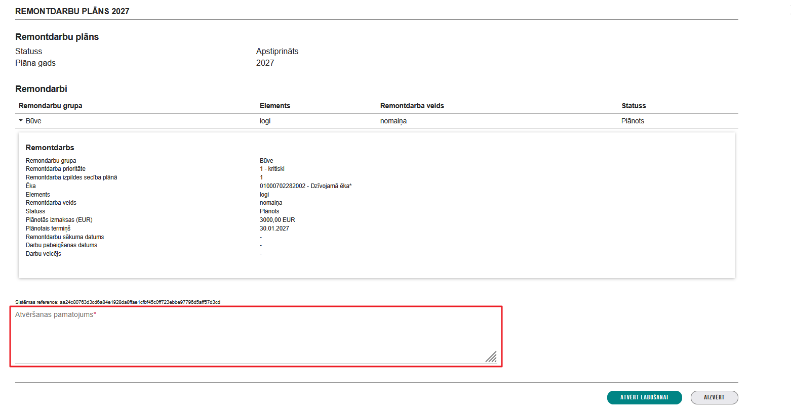Click the Remontdarba veids column header

[412, 106]
